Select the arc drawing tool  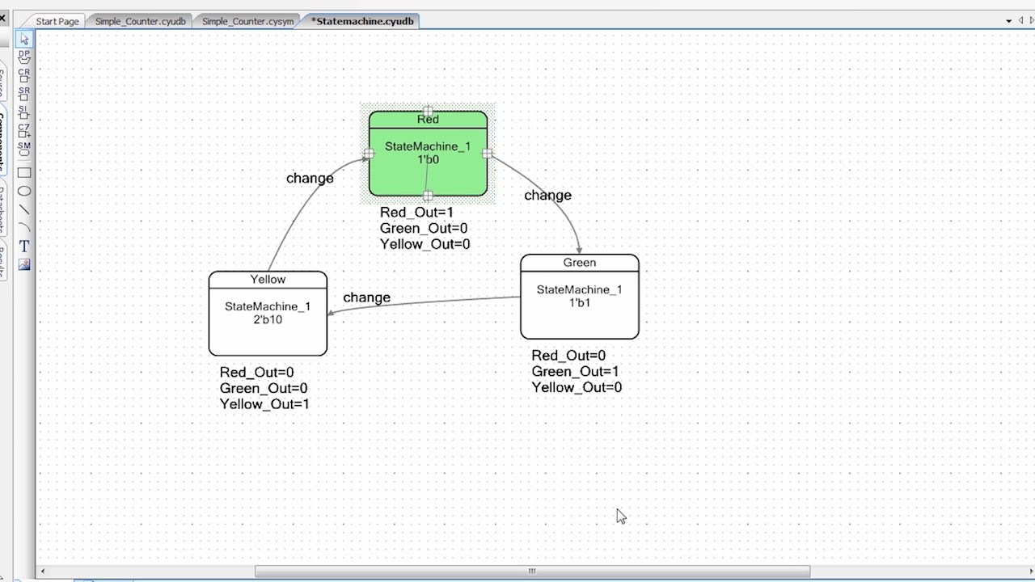point(24,227)
